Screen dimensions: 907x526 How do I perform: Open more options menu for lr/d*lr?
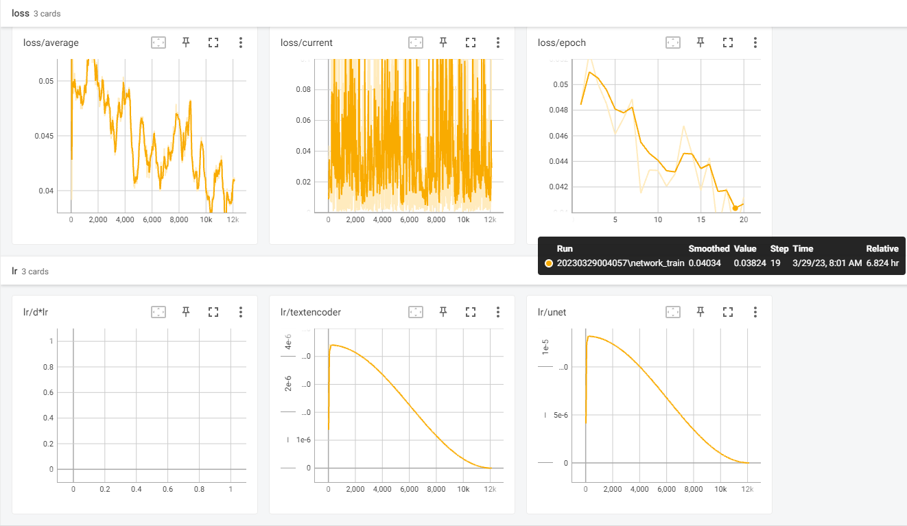point(241,312)
